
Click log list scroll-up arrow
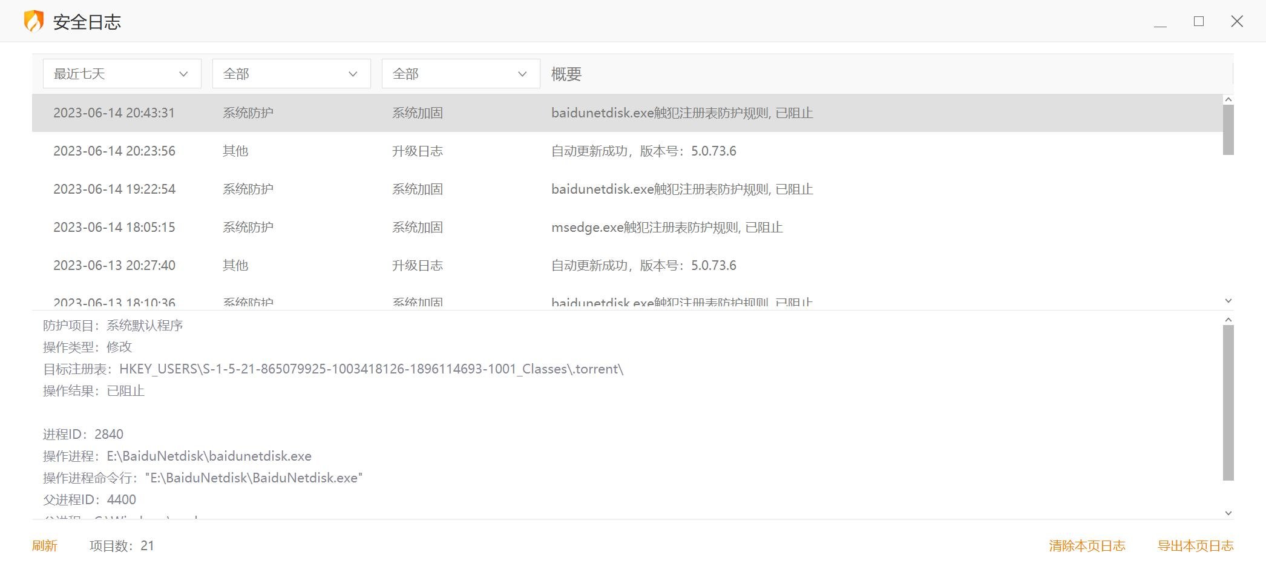[1228, 99]
